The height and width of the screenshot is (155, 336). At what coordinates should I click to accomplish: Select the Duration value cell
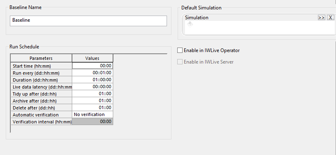point(93,80)
